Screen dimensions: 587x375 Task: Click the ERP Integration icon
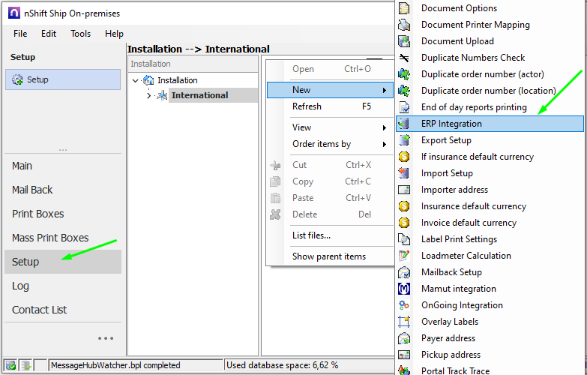point(404,124)
